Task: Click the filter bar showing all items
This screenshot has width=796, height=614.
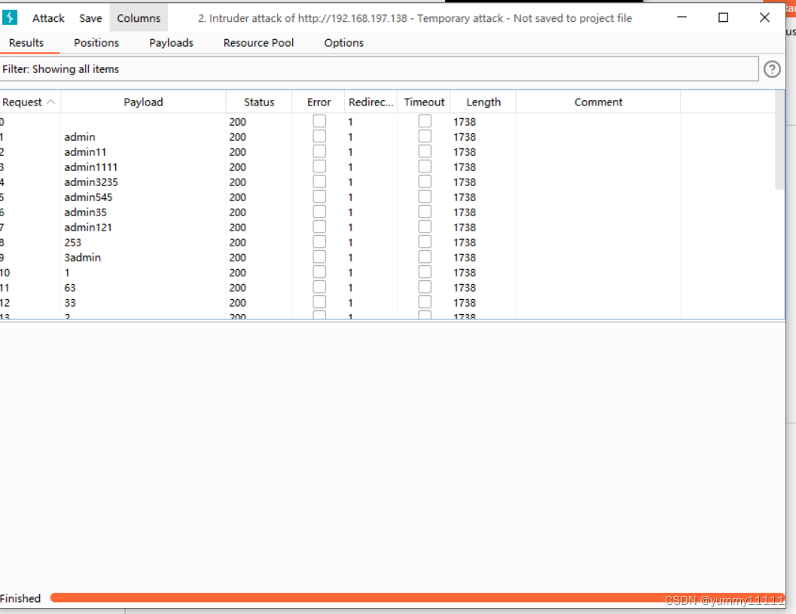Action: pyautogui.click(x=377, y=69)
